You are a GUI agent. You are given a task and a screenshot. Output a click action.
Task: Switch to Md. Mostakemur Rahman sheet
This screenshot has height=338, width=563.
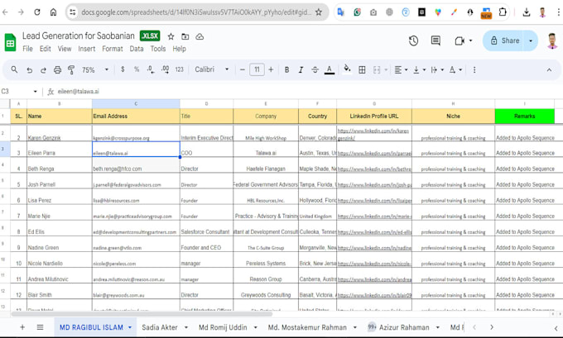[x=307, y=327]
